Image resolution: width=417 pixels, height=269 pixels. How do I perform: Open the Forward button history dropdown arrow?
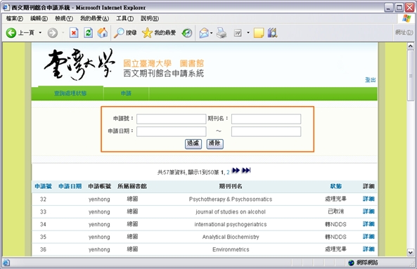[x=63, y=33]
